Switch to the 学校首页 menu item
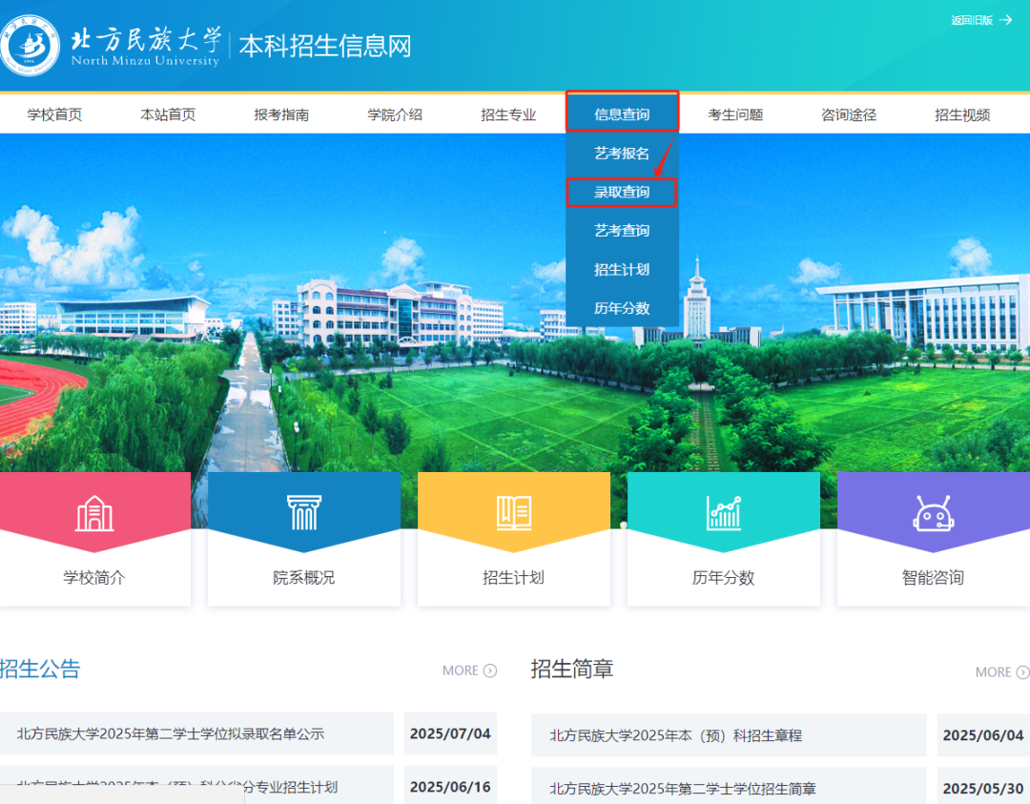The height and width of the screenshot is (804, 1030). pyautogui.click(x=54, y=112)
